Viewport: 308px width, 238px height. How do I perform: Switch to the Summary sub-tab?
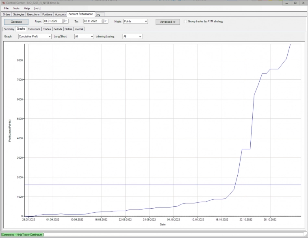pos(9,29)
